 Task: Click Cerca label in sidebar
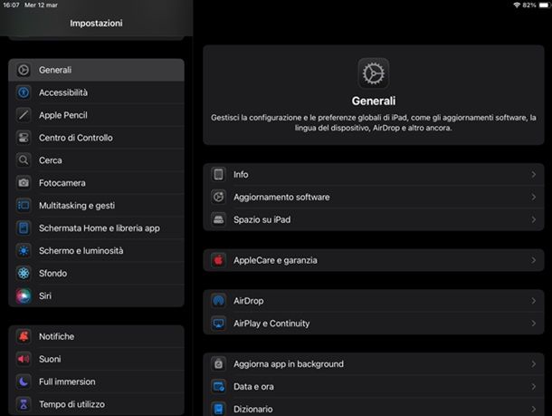(51, 160)
